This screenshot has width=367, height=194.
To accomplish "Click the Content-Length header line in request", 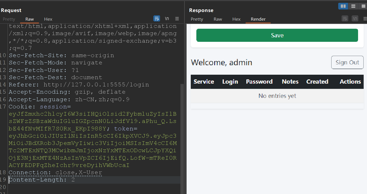I will 42,180.
